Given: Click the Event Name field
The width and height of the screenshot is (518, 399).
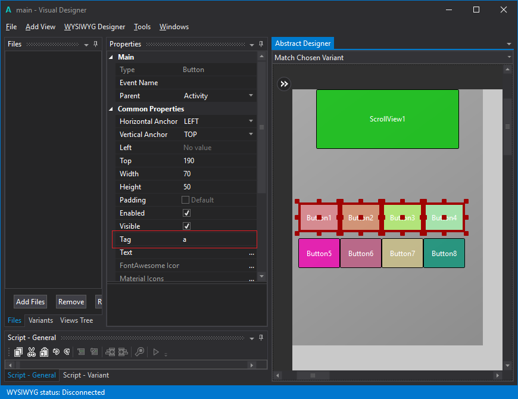Looking at the screenshot, I should click(219, 83).
